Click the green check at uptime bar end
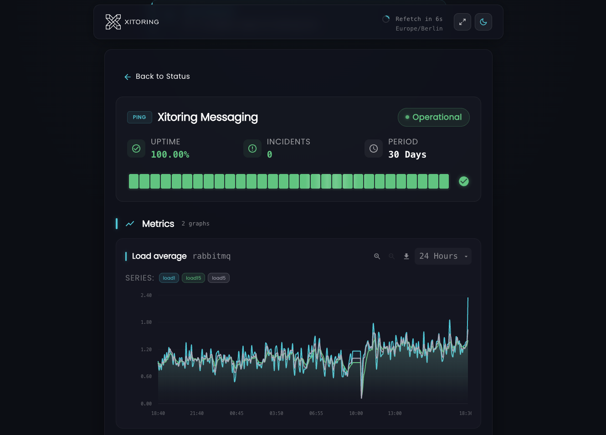The width and height of the screenshot is (606, 435). pos(464,181)
